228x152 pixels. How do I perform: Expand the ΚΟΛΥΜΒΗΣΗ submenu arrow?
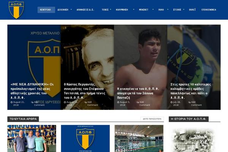pyautogui.click(x=134, y=9)
